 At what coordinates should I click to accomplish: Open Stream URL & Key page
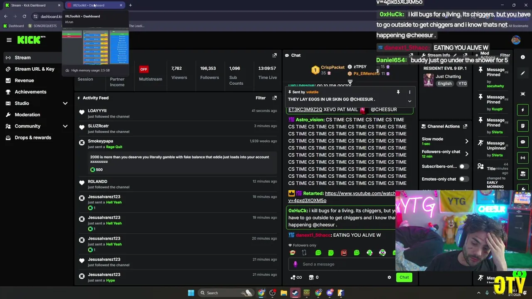click(x=34, y=69)
